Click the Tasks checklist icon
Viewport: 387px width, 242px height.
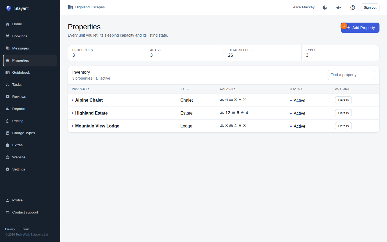point(8,85)
